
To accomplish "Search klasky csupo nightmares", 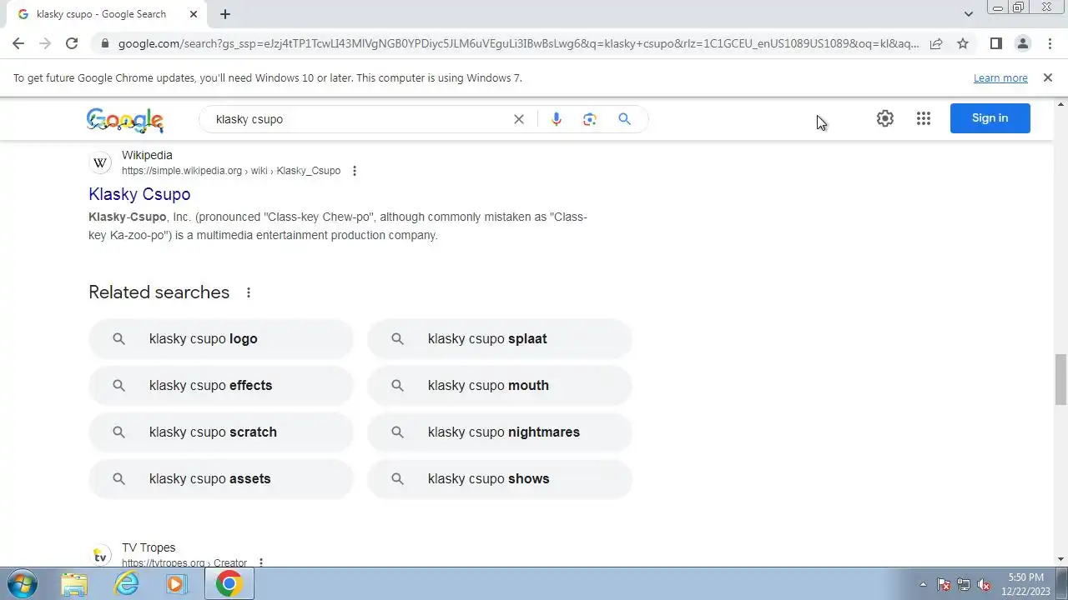I will coord(500,432).
